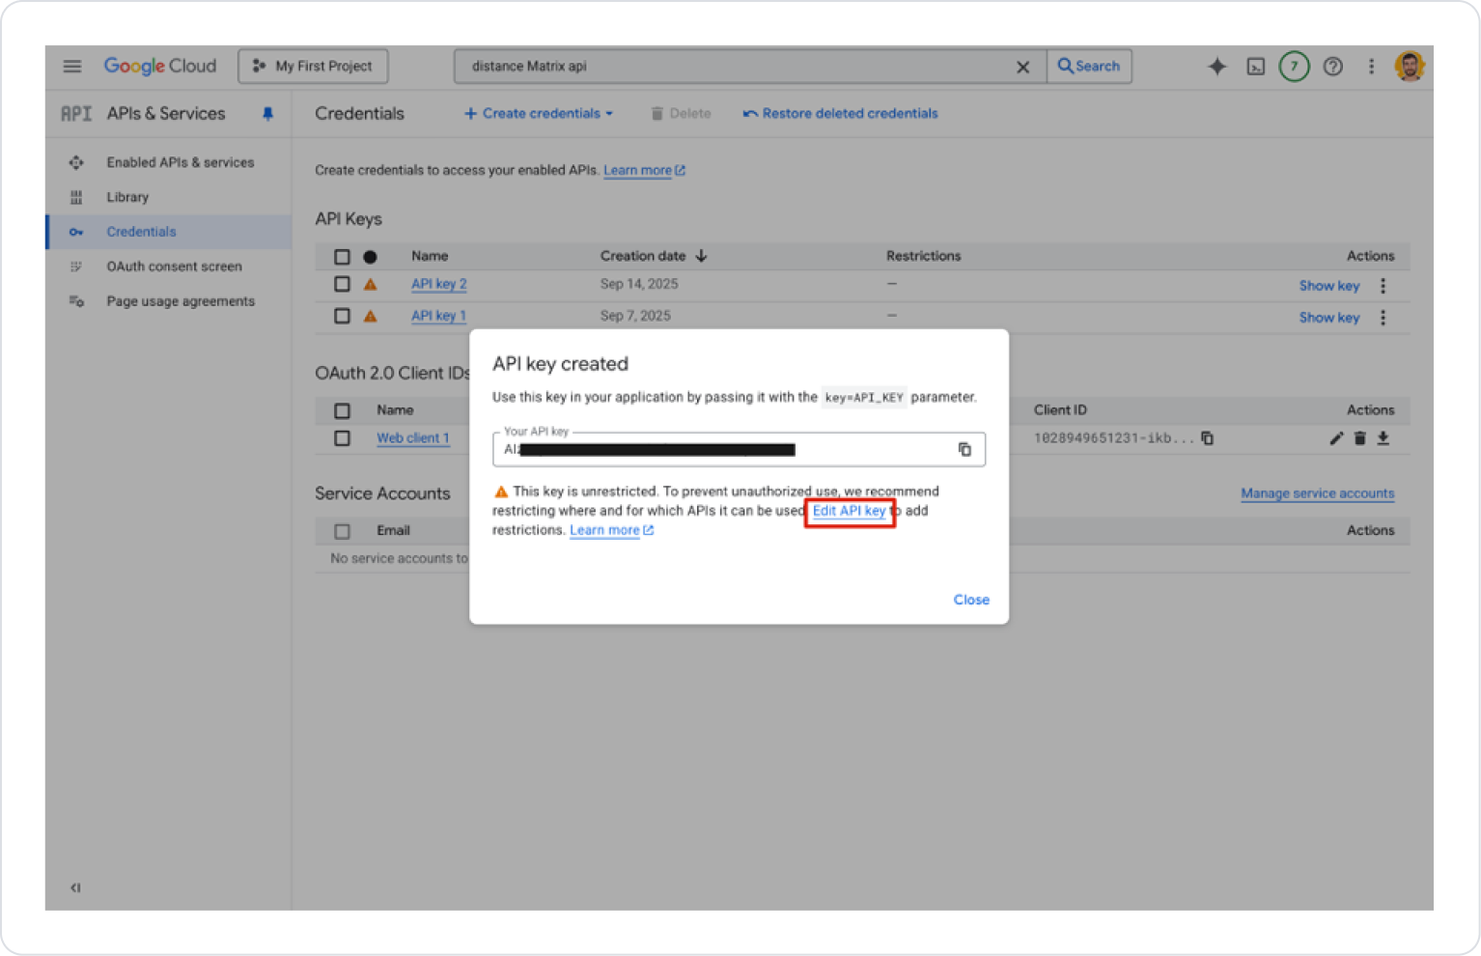The width and height of the screenshot is (1481, 956).
Task: Click the warning icon beside API key 1
Action: pyautogui.click(x=370, y=316)
